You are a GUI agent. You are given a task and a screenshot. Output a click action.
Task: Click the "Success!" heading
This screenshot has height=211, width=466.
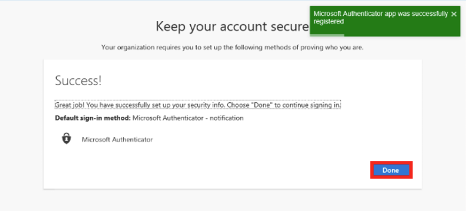78,81
